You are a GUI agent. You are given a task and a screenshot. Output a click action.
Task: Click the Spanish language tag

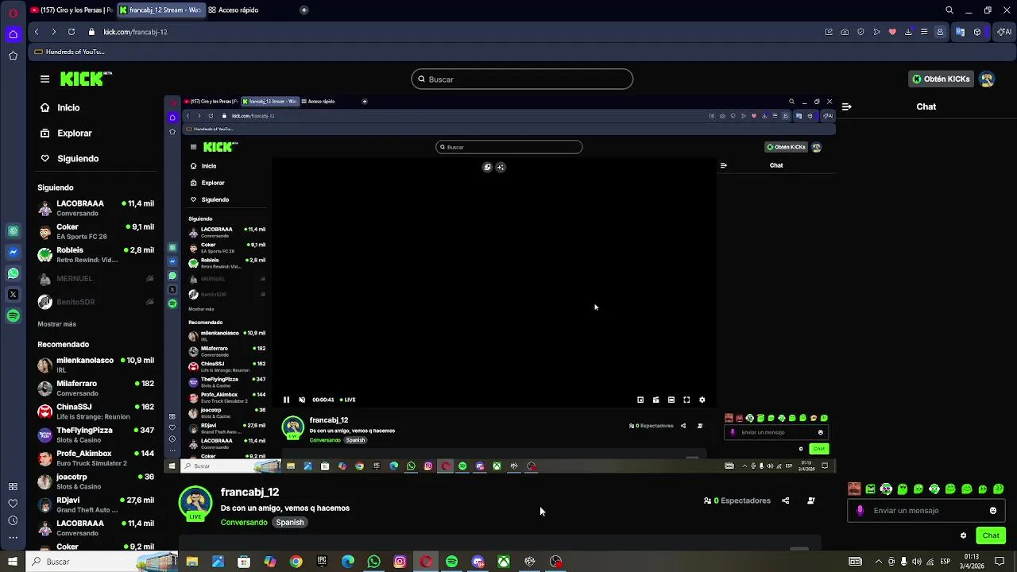[289, 523]
